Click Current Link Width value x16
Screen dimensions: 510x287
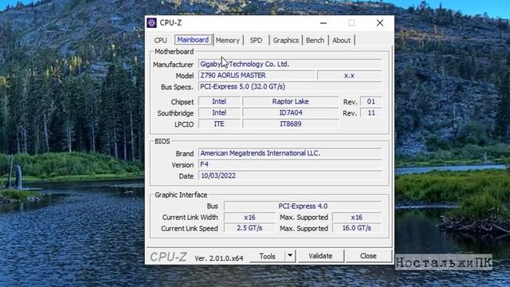(x=249, y=218)
